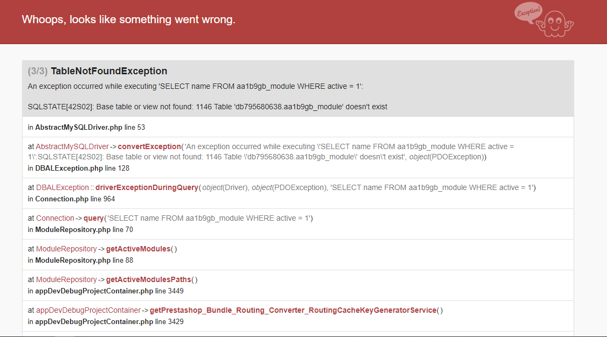Viewport: 607px width, 337px height.
Task: Open the Connection class link
Action: click(55, 218)
